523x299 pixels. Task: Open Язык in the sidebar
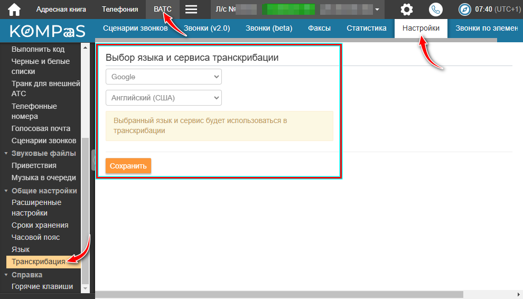click(x=21, y=250)
